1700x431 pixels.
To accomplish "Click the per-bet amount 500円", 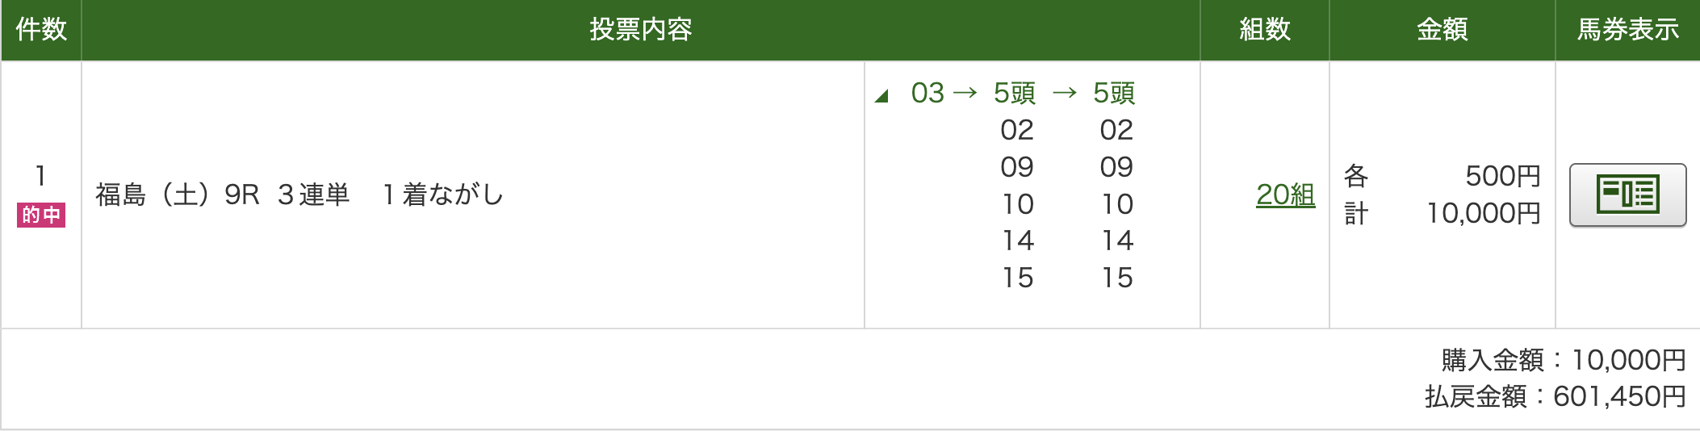I will (x=1502, y=176).
